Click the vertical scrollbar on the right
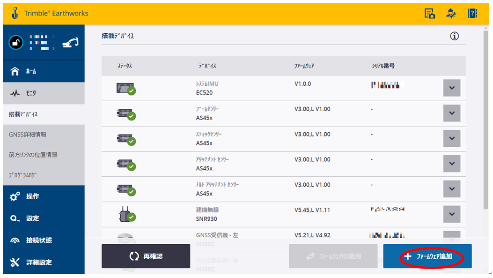This screenshot has width=493, height=278. pyautogui.click(x=486, y=117)
